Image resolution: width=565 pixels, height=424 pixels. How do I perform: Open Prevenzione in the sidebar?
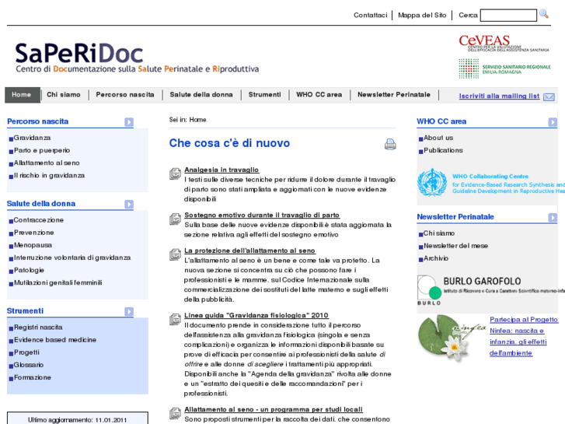pos(34,233)
